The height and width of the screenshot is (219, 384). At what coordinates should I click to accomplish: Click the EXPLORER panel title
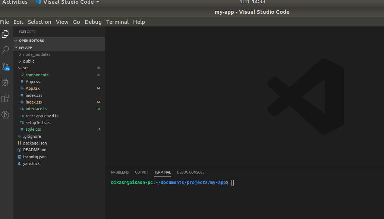(x=27, y=32)
